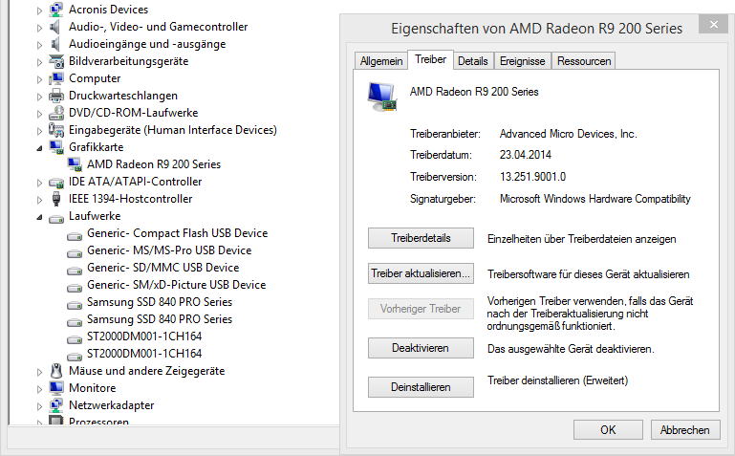
Task: Expand the Netzwerkadapter node
Action: point(39,406)
